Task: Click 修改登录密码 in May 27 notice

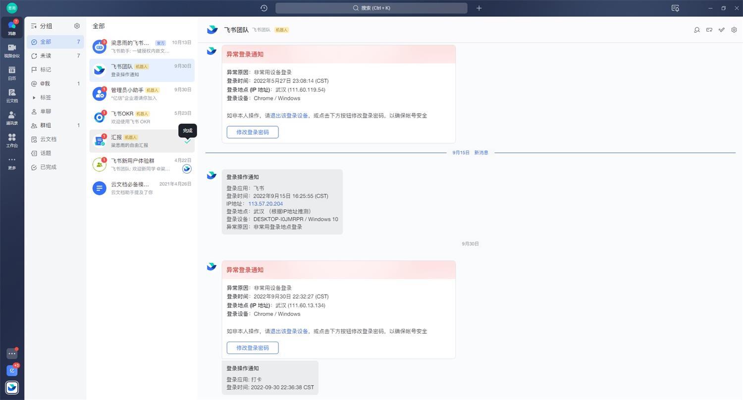Action: point(253,132)
